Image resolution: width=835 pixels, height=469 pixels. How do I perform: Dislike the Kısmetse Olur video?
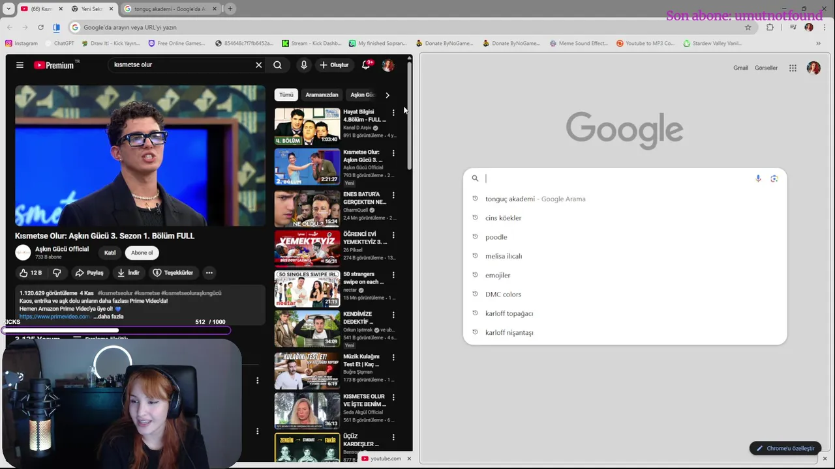(57, 273)
